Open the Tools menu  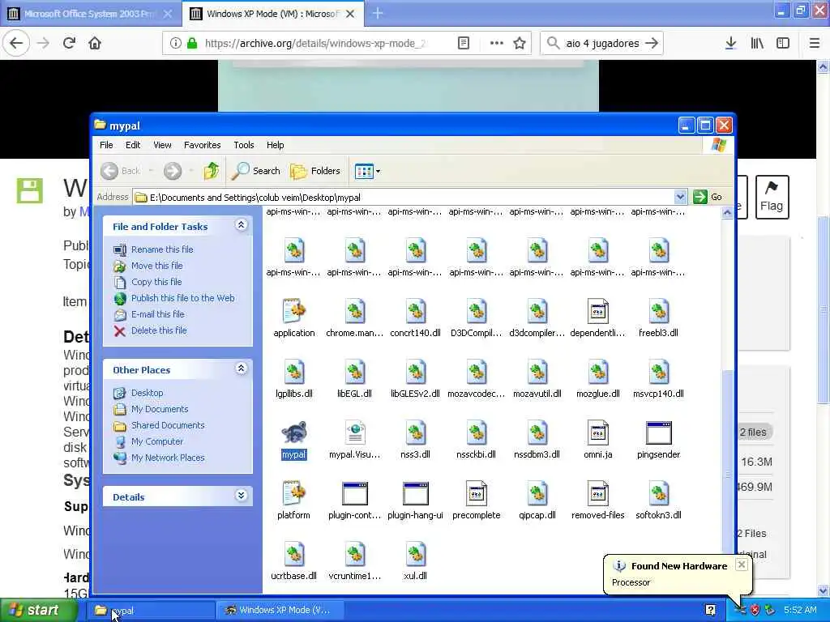244,145
